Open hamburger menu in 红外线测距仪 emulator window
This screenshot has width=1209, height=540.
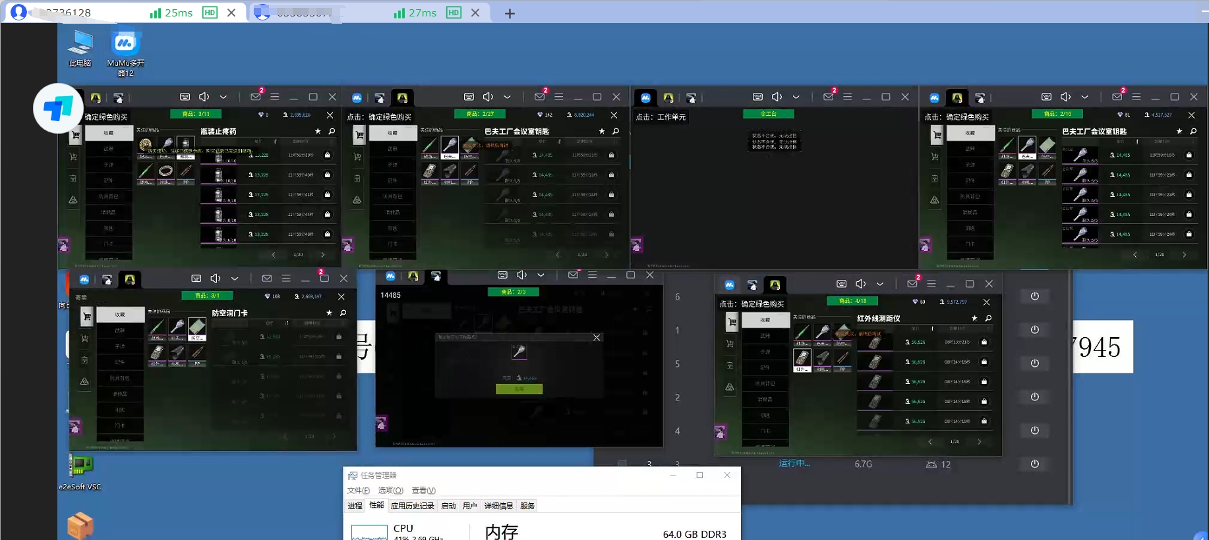[931, 284]
